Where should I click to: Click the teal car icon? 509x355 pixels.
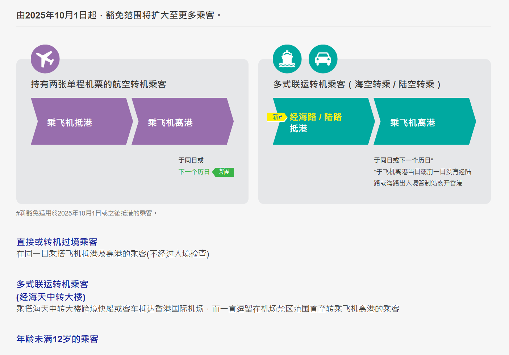(x=323, y=59)
